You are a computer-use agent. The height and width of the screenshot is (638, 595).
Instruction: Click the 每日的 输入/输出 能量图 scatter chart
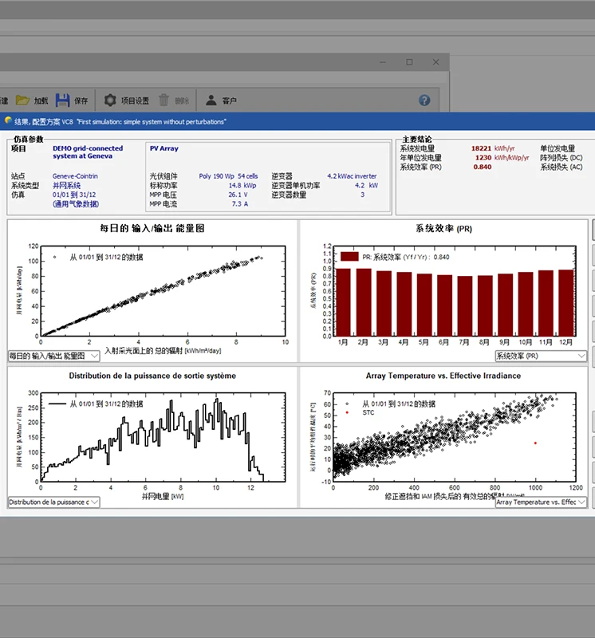[x=163, y=291]
